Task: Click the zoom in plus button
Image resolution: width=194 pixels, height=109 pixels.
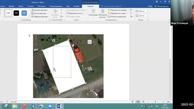Action: (163, 102)
